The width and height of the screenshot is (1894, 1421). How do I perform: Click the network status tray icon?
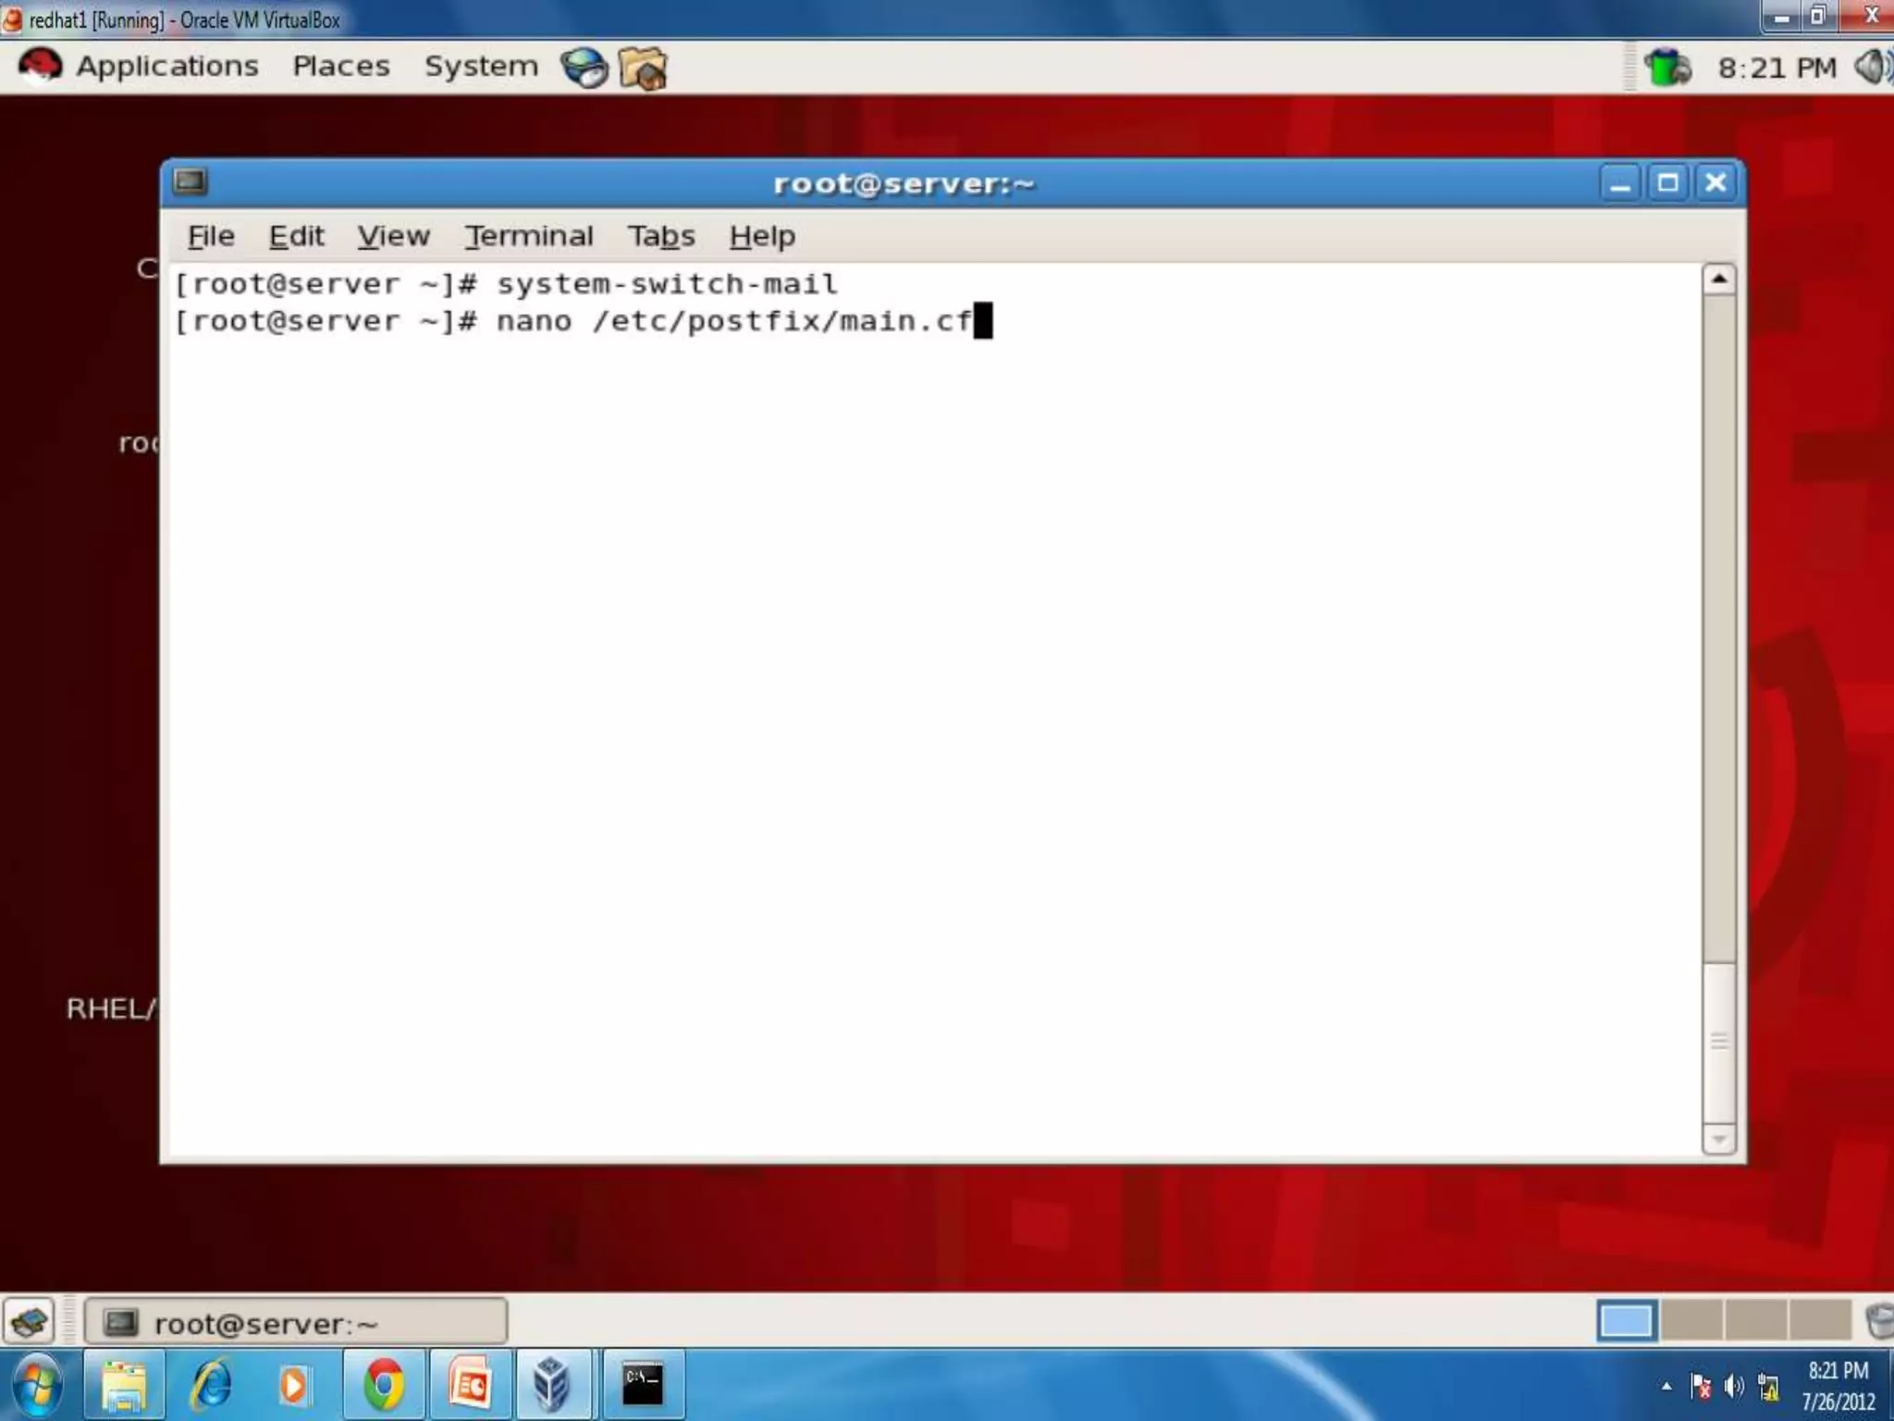click(1667, 68)
